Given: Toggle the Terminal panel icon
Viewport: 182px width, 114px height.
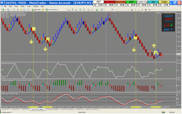Looking at the screenshot, I should coord(25,10).
